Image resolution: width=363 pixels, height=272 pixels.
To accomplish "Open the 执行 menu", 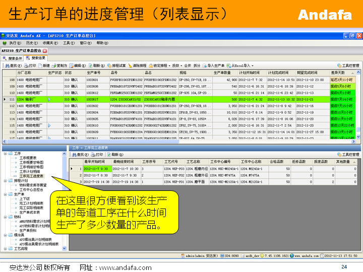I will (15, 43).
